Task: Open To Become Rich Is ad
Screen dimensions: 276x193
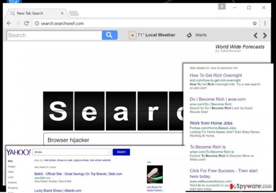Action: pos(207,147)
